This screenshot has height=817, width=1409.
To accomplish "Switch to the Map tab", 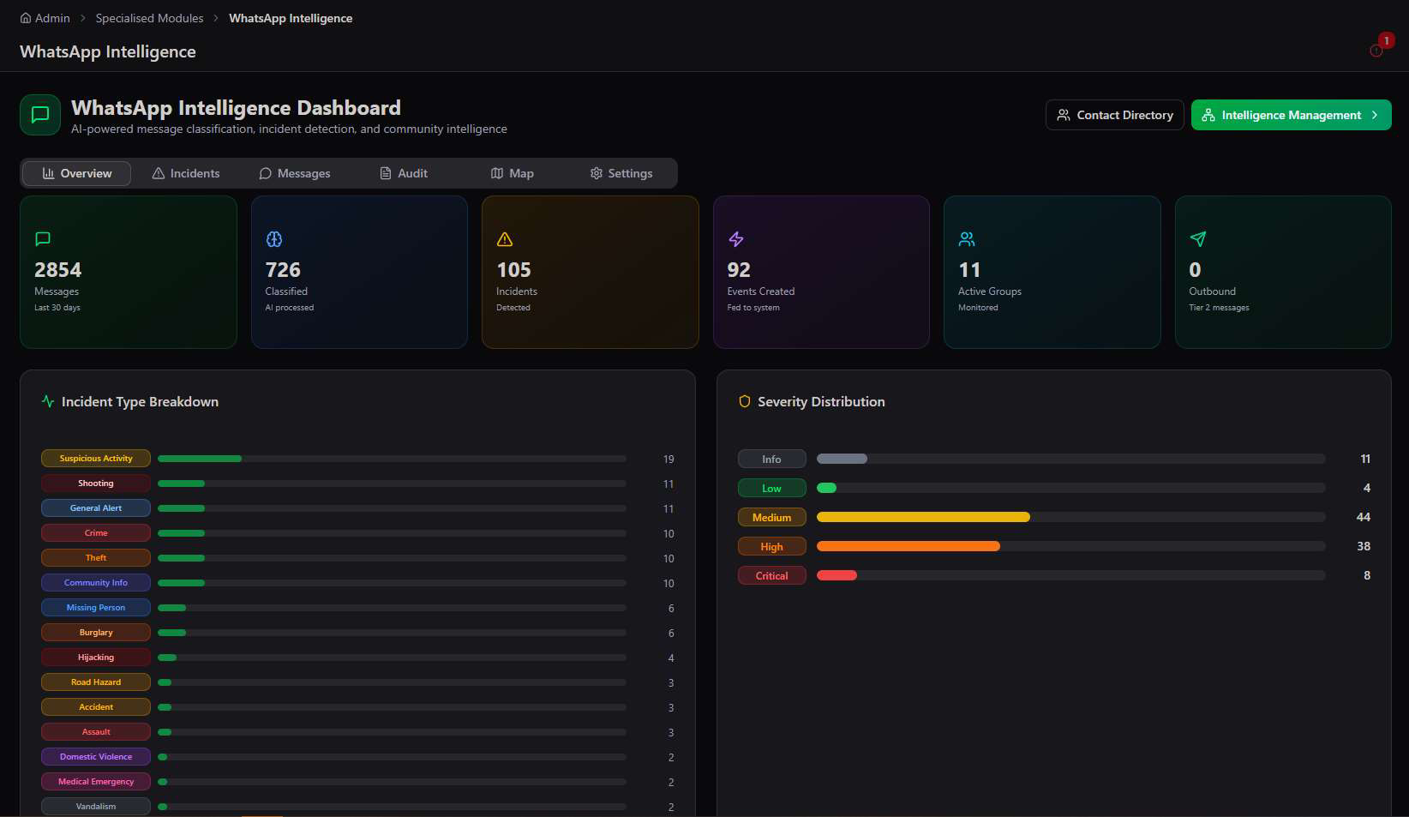I will [x=513, y=173].
